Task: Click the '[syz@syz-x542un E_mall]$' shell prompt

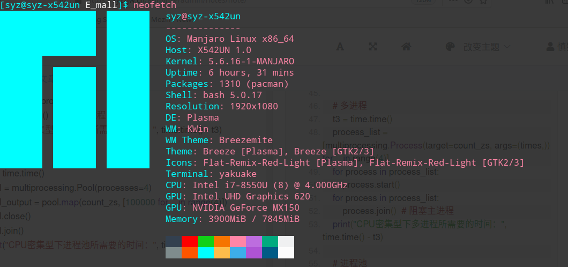Action: tap(64, 5)
